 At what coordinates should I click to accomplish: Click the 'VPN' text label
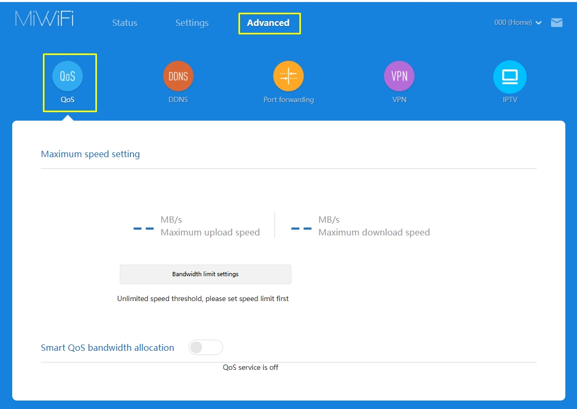(x=399, y=99)
